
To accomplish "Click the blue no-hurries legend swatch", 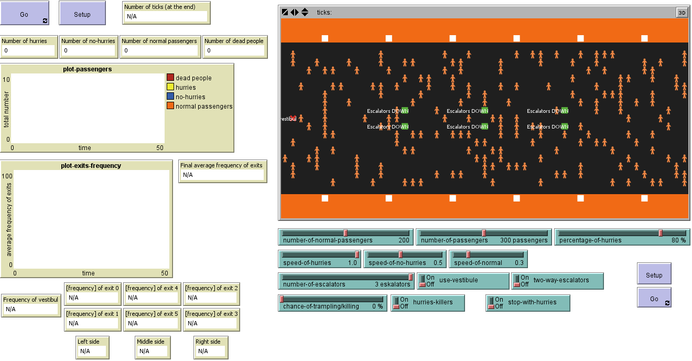I will (x=170, y=97).
